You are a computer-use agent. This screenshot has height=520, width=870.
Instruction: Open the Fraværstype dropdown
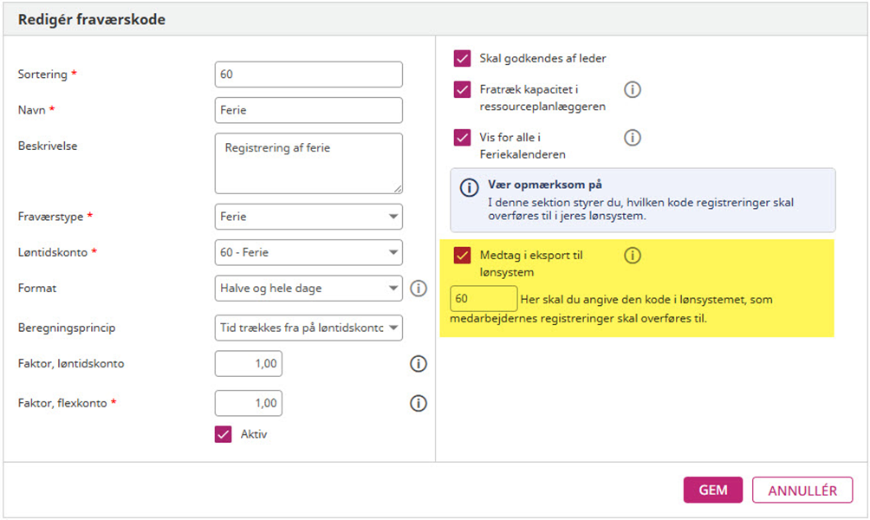[x=308, y=217]
